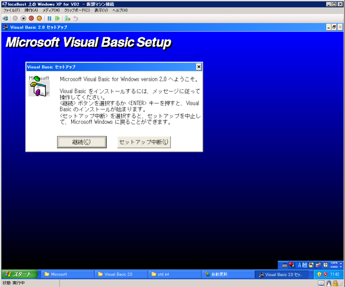345x287 pixels.
Task: Close the Visual Basic セットアップ dialog
Action: coord(199,67)
